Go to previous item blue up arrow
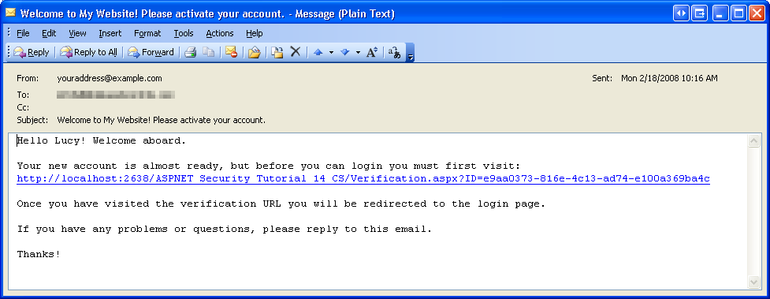770x299 pixels. pos(318,52)
